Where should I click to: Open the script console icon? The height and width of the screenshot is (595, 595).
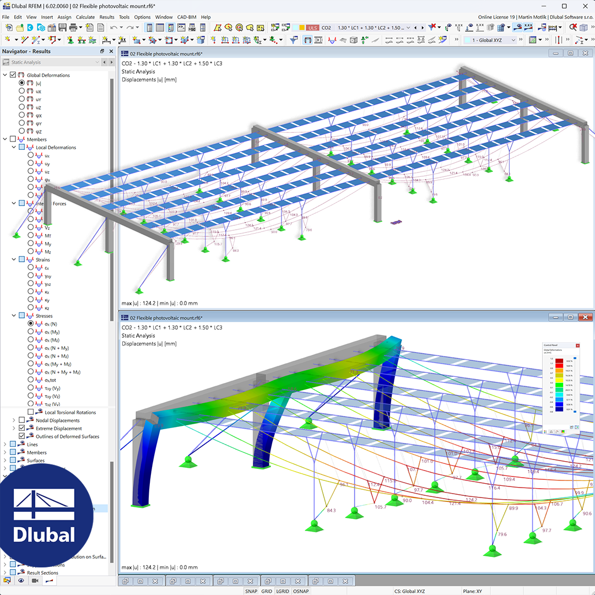coord(181,28)
